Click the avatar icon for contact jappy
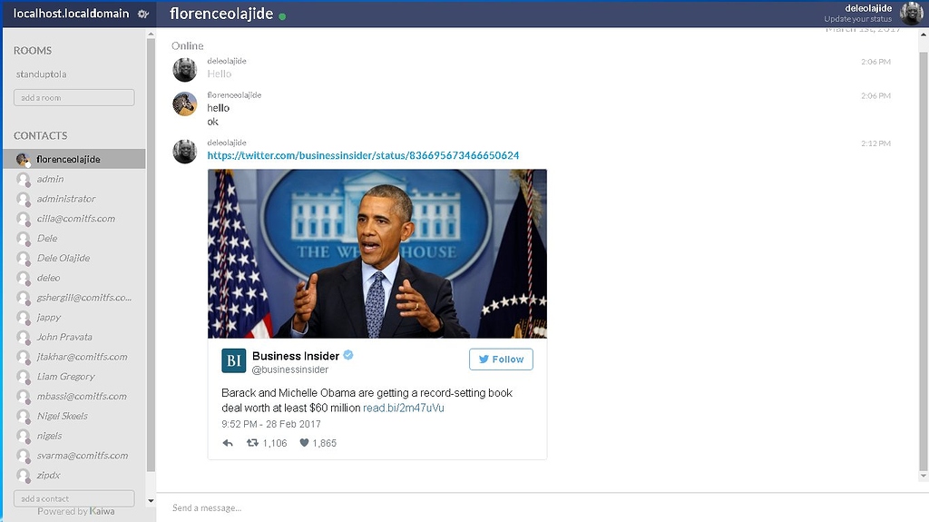 point(23,318)
